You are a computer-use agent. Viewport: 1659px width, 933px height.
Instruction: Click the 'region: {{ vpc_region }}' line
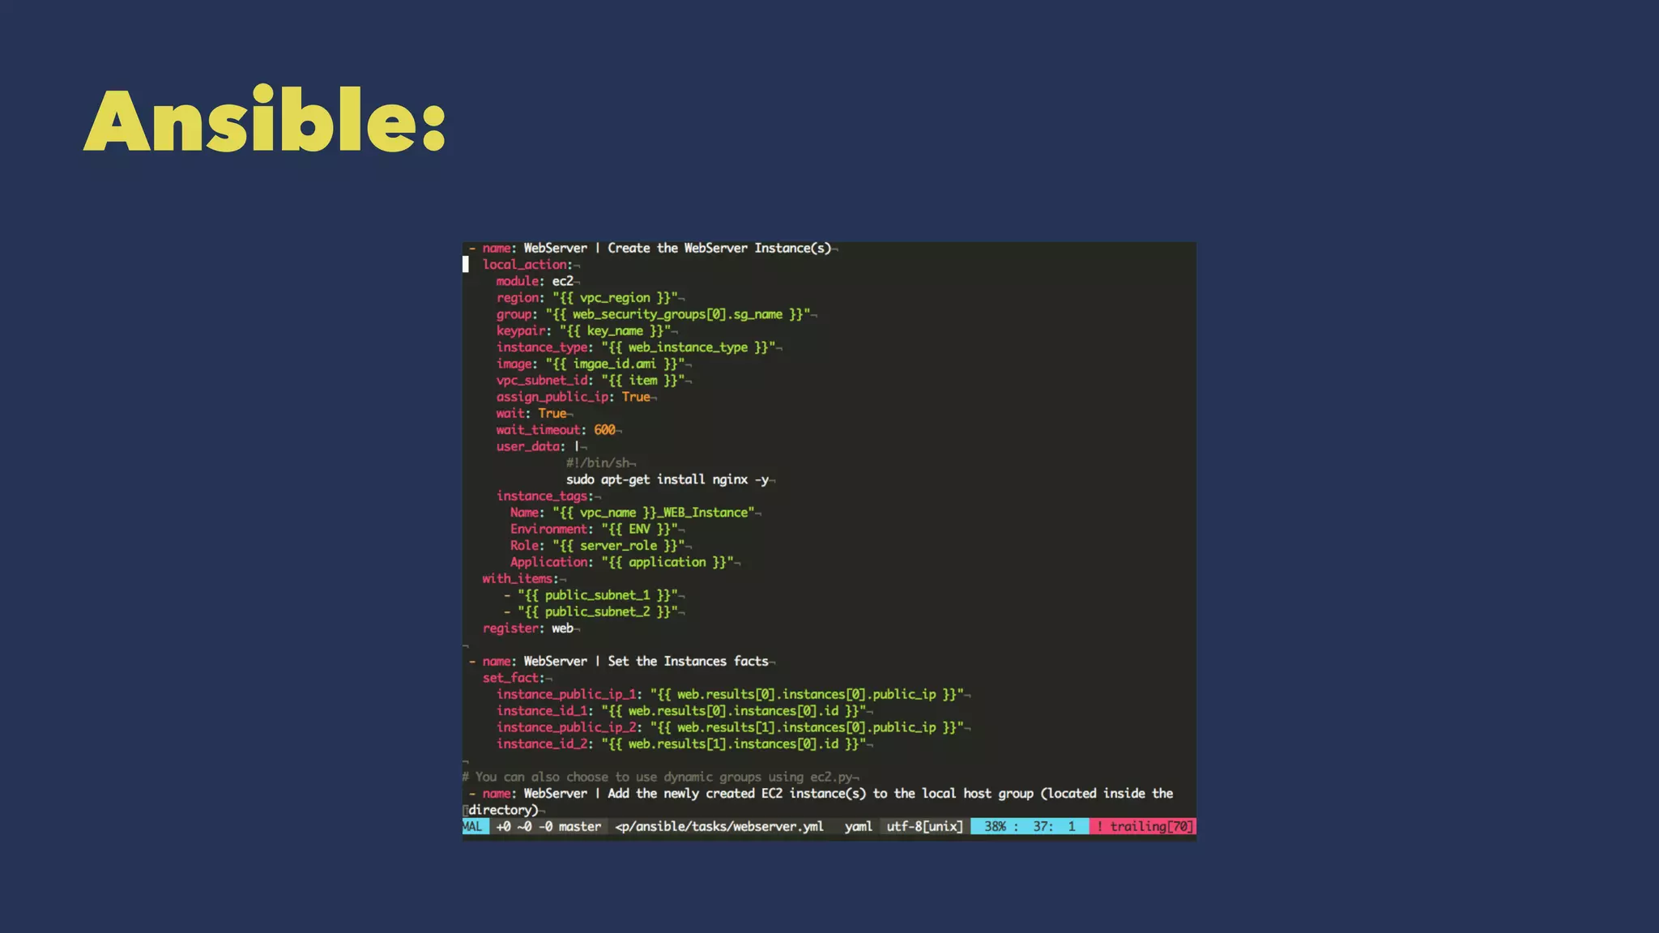(590, 298)
